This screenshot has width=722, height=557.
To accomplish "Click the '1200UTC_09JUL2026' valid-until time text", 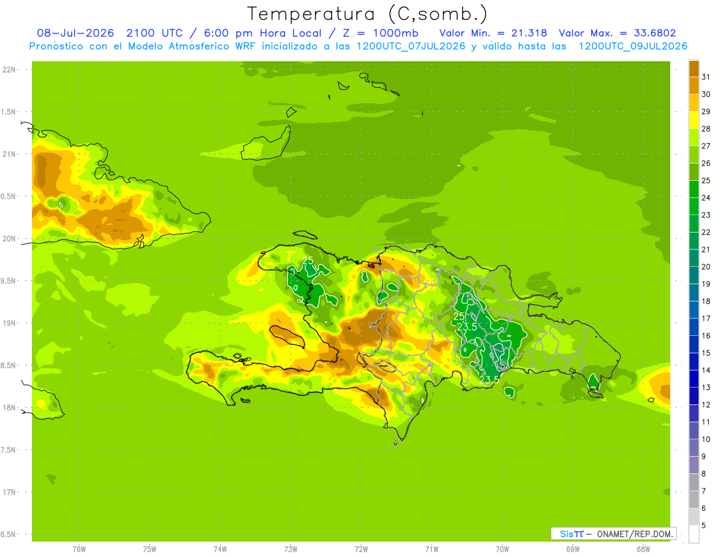I will tap(633, 46).
